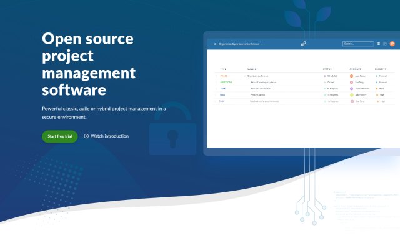Click the Start free trial button
The image size is (400, 250).
(x=60, y=136)
